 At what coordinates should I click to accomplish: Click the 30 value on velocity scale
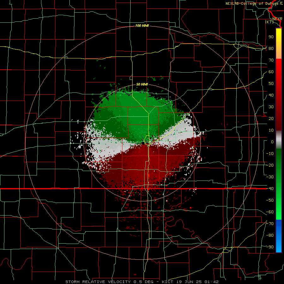271,107
